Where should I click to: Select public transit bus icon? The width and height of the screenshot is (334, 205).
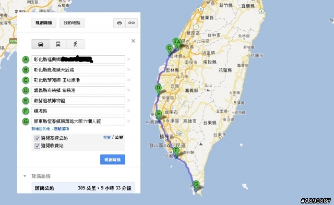tap(58, 44)
